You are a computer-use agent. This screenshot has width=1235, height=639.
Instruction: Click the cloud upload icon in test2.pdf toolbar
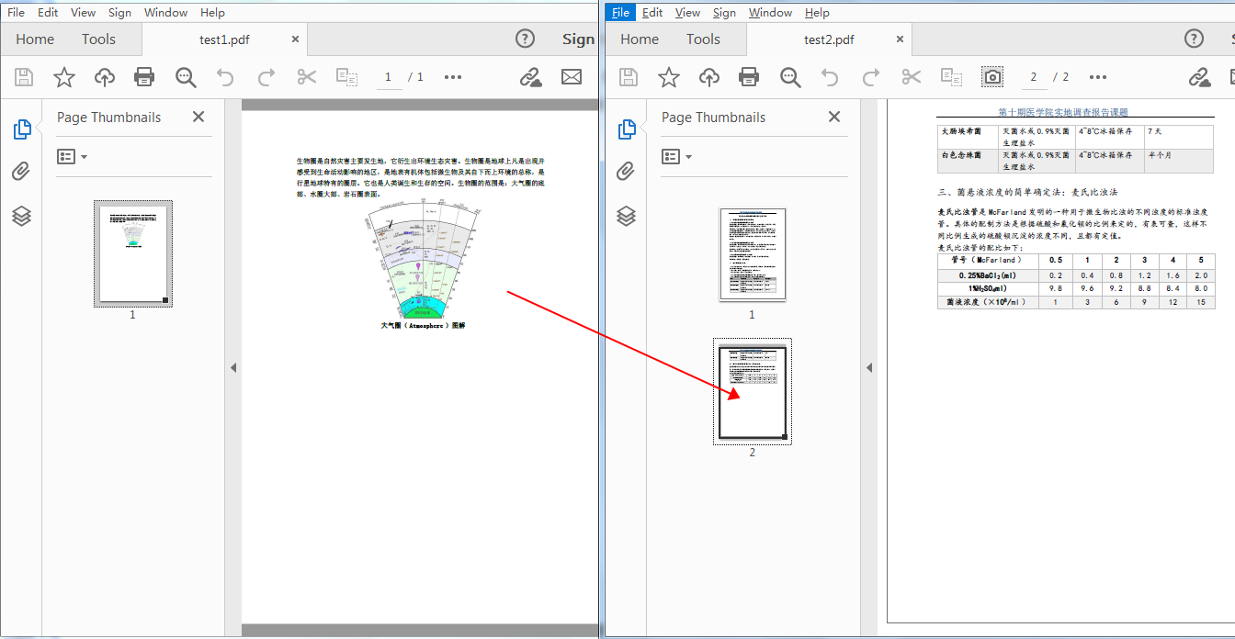click(x=709, y=77)
